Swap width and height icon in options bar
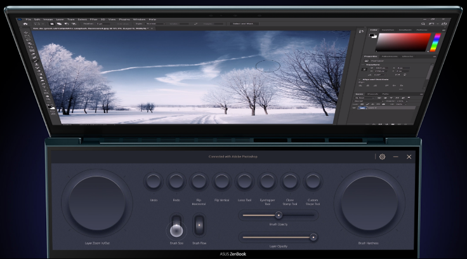The image size is (467, 259). coord(195,23)
